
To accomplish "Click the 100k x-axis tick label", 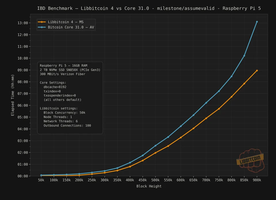I will tap(54, 180).
